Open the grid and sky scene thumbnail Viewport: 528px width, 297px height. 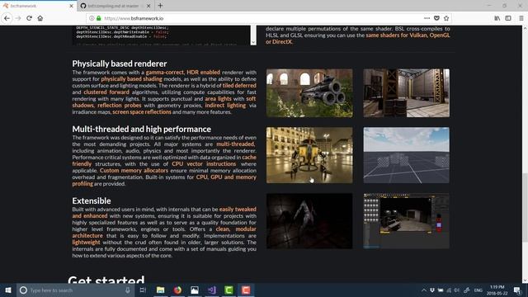click(406, 155)
